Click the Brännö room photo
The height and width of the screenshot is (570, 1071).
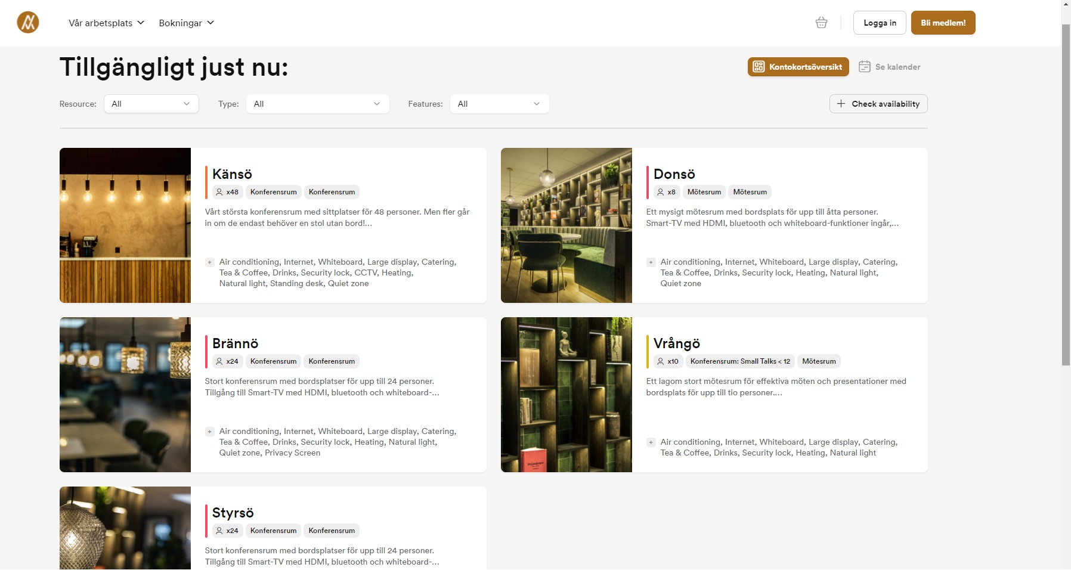[125, 395]
